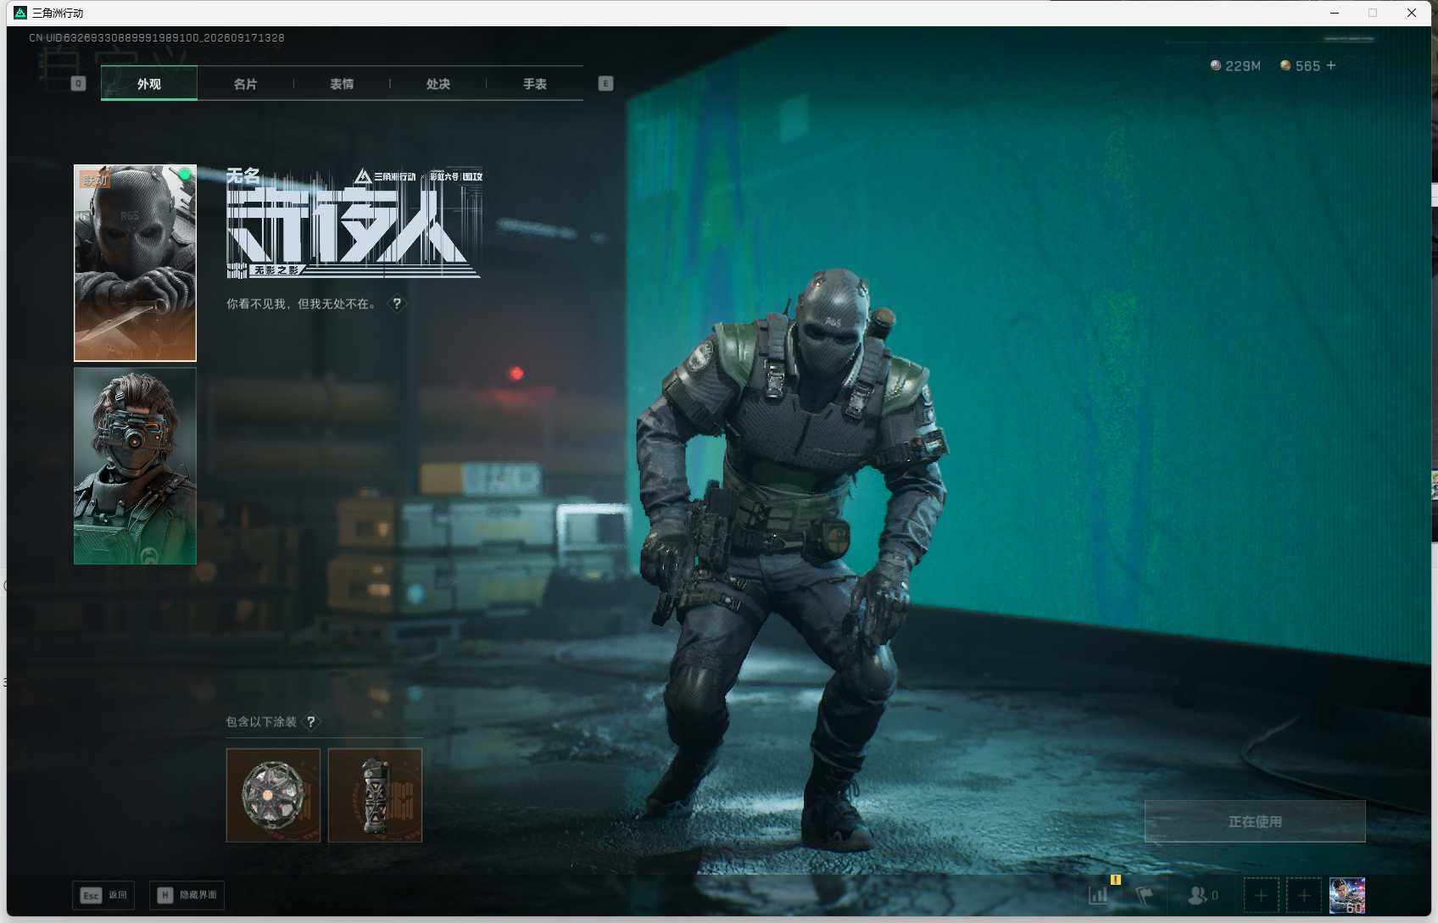Open the 外观 appearance tab
1438x923 pixels.
pyautogui.click(x=149, y=83)
